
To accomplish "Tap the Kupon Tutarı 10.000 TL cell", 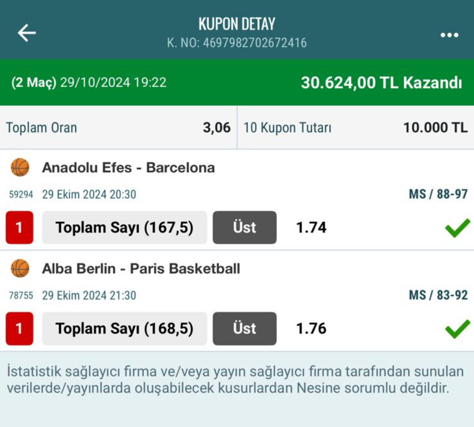I will point(355,128).
